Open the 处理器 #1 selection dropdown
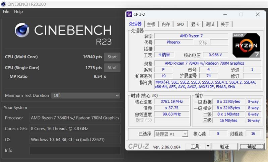Viewport: 268px width, 162px height. click(171, 134)
